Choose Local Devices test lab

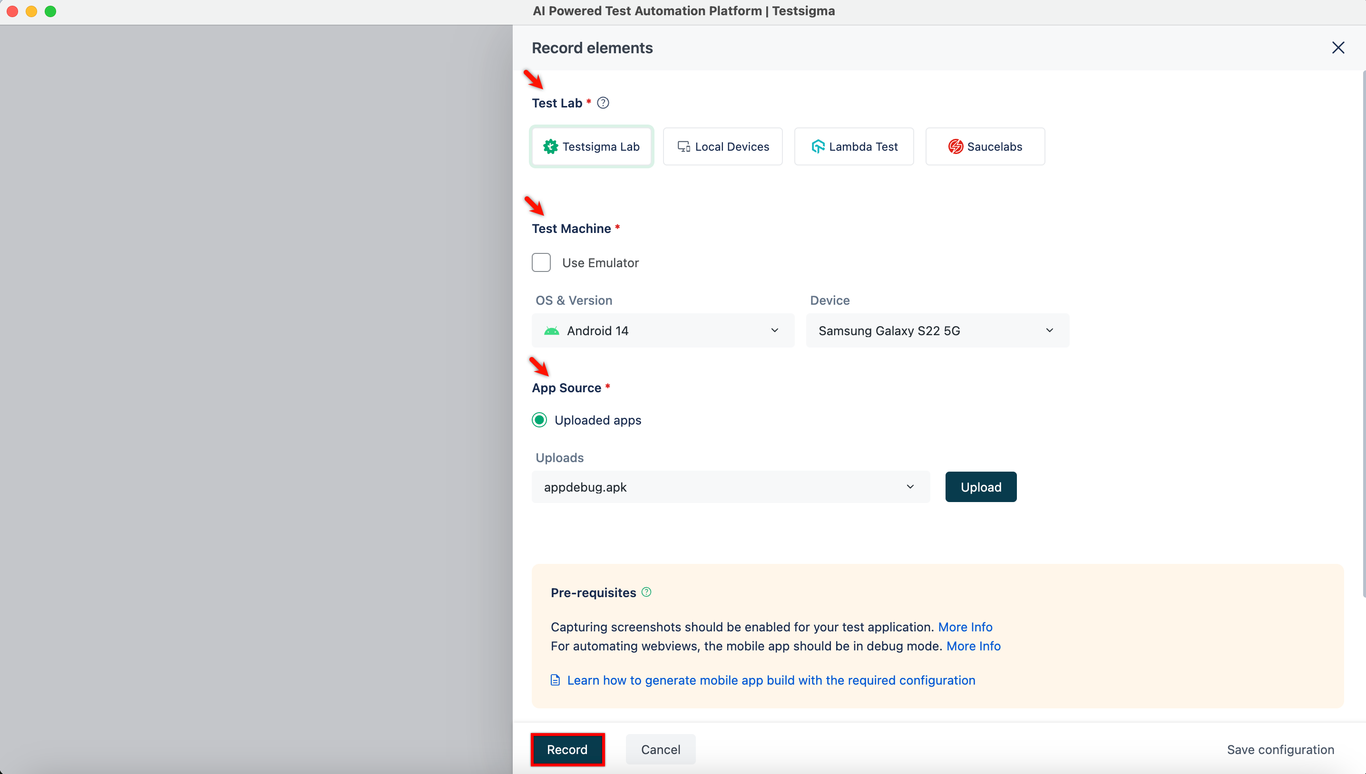pyautogui.click(x=722, y=146)
